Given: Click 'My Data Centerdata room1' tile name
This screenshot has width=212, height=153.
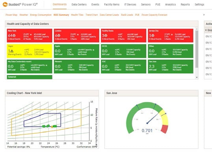Looking at the screenshot, I should (20, 61).
